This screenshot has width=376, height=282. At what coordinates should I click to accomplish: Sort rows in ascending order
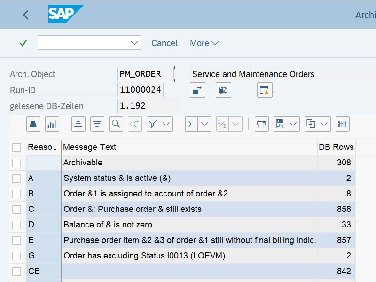[78, 124]
